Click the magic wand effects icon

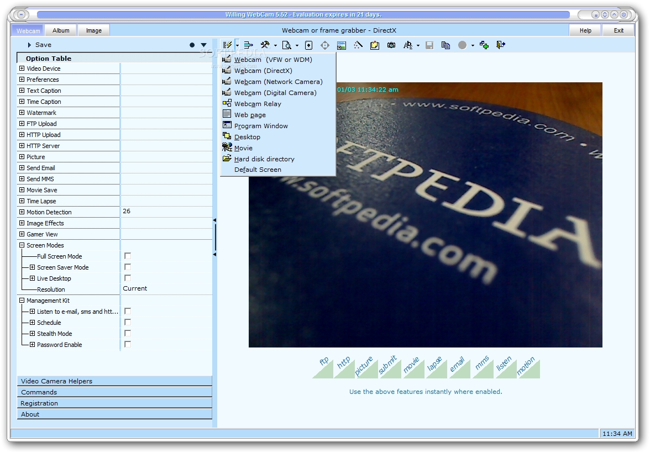pyautogui.click(x=358, y=45)
